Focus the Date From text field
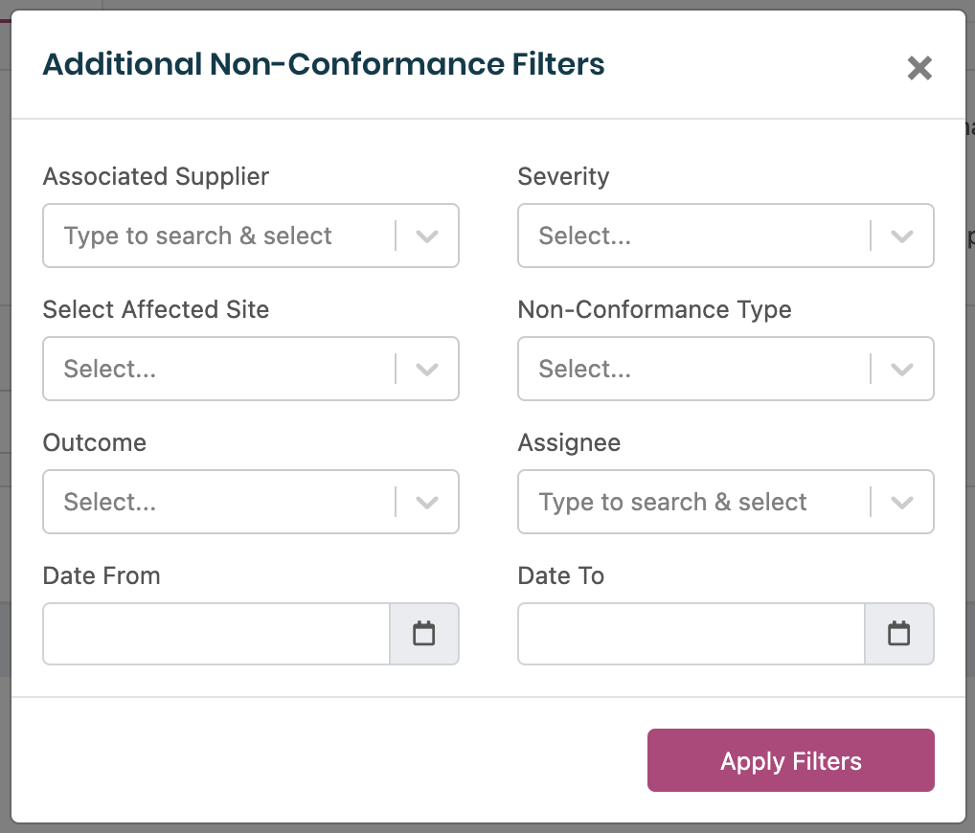 click(216, 633)
